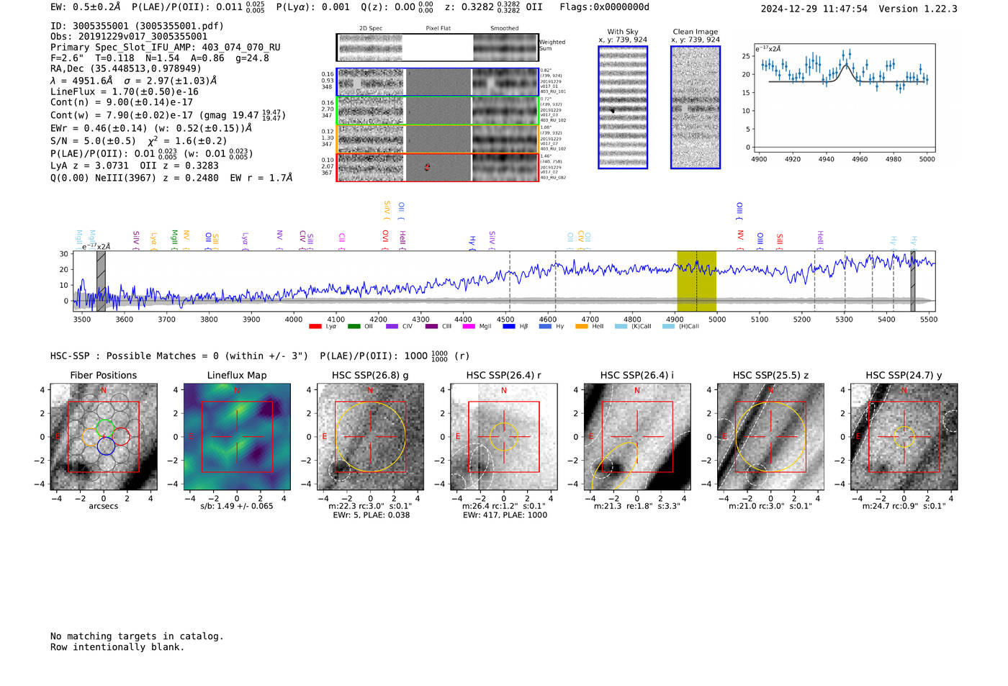Click the (K)CaII legend swatch

[621, 327]
